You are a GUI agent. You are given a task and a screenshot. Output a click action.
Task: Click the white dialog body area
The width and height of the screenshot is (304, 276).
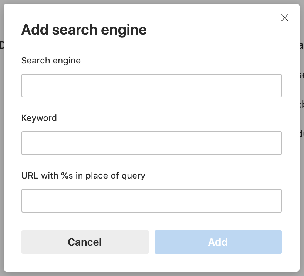point(152,221)
